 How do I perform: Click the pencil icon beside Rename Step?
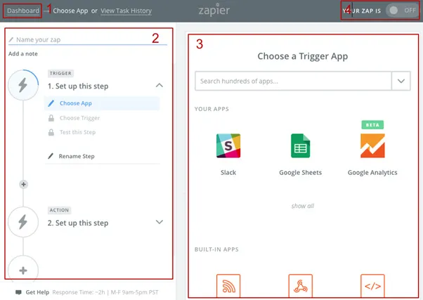pos(51,156)
